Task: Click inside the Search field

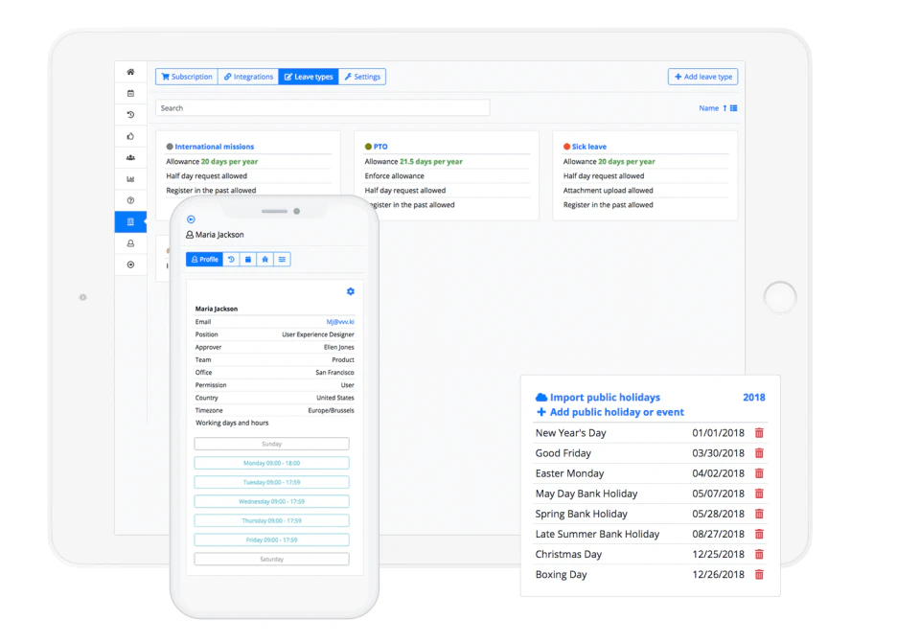Action: [x=323, y=107]
